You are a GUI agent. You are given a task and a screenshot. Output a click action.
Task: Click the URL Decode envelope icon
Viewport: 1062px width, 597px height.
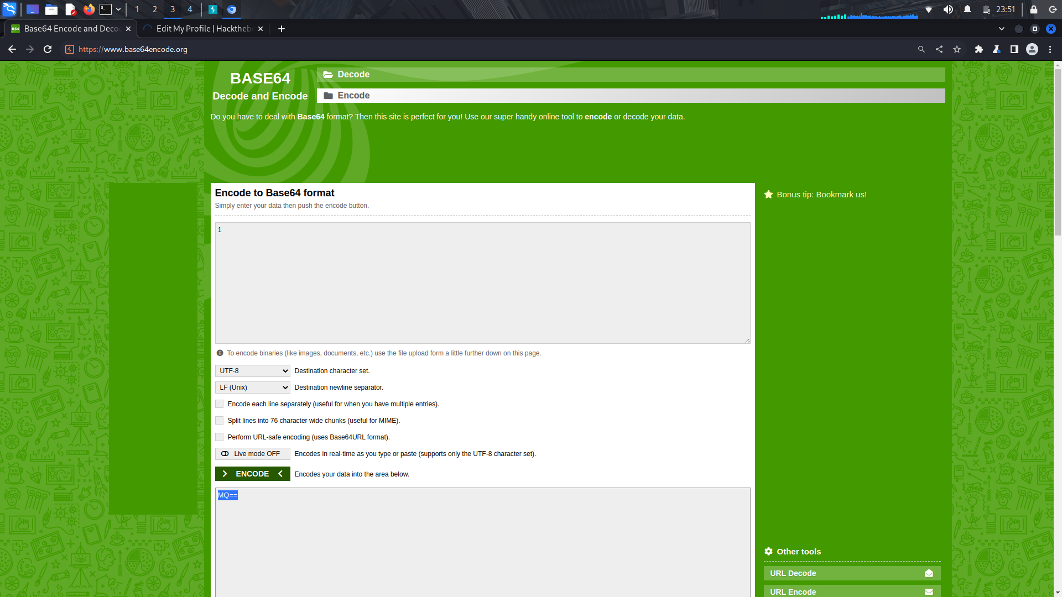coord(928,573)
